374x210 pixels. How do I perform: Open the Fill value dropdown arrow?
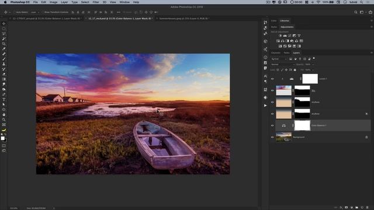[313, 70]
